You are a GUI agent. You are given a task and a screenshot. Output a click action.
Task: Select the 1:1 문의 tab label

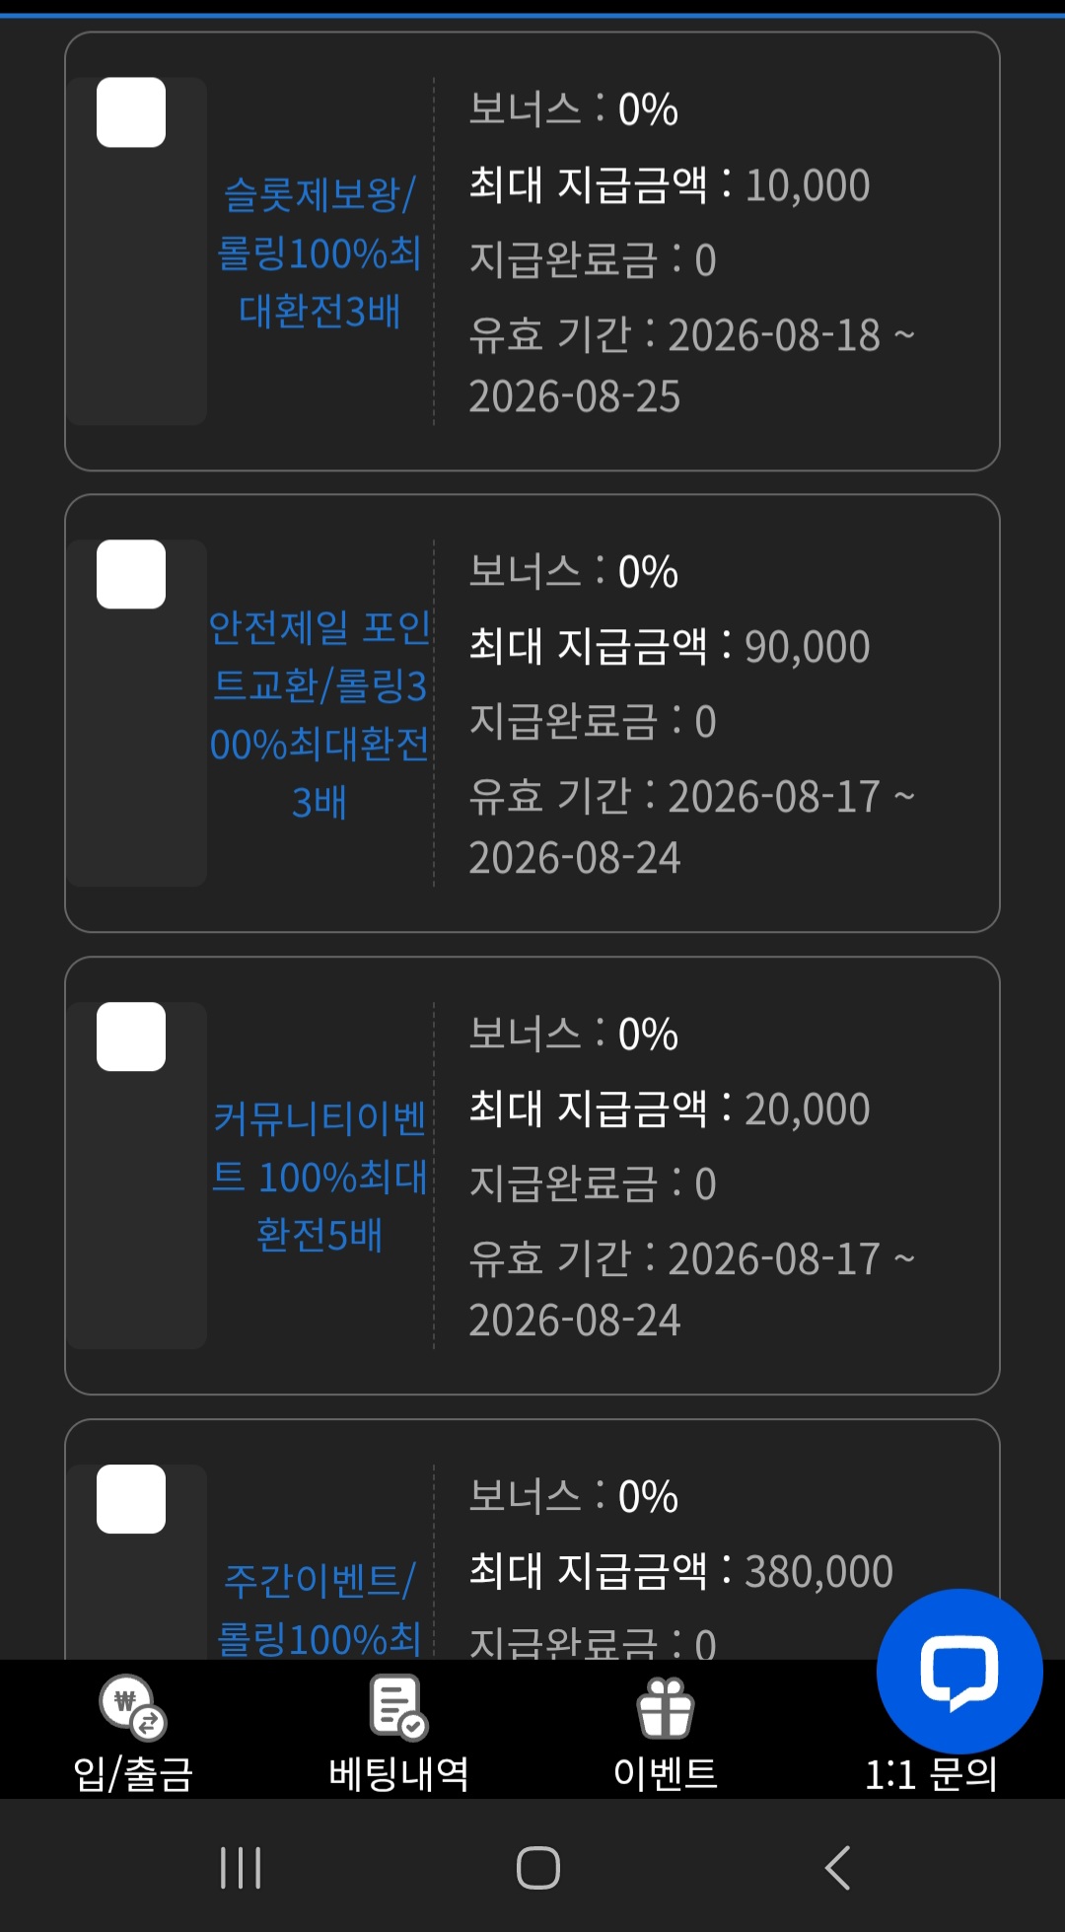click(931, 1774)
